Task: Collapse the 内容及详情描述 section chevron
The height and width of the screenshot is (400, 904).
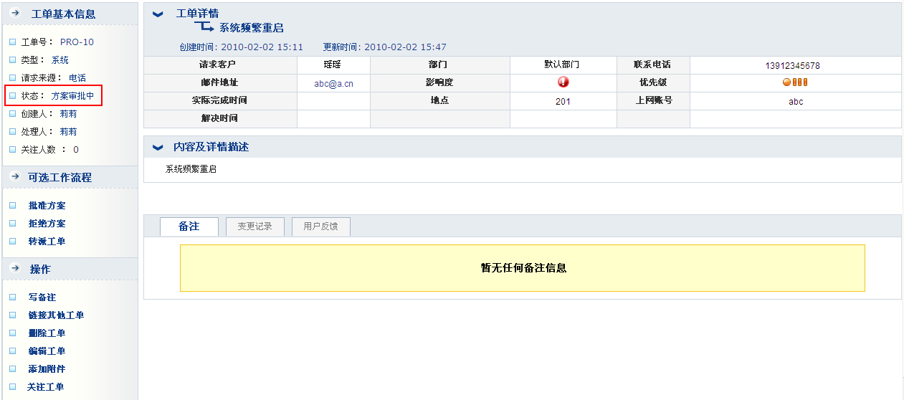Action: [x=158, y=147]
